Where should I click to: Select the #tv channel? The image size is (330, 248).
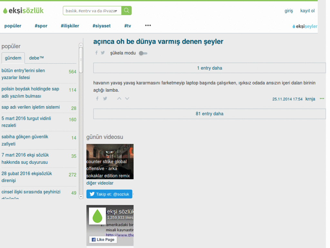click(128, 26)
